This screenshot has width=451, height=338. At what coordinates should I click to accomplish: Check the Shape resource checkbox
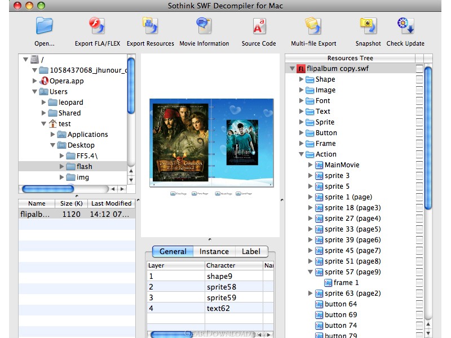(x=419, y=79)
